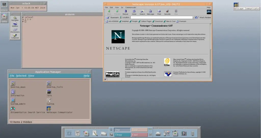Viewport: 261px width, 138px height.
Task: Go to Home page in Netscape
Action: [134, 12]
